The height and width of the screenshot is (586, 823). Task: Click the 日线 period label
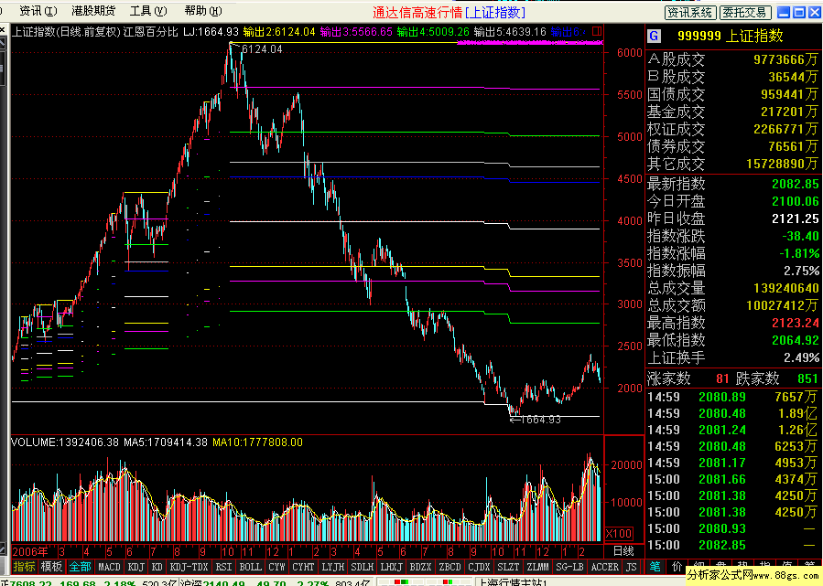(x=623, y=551)
